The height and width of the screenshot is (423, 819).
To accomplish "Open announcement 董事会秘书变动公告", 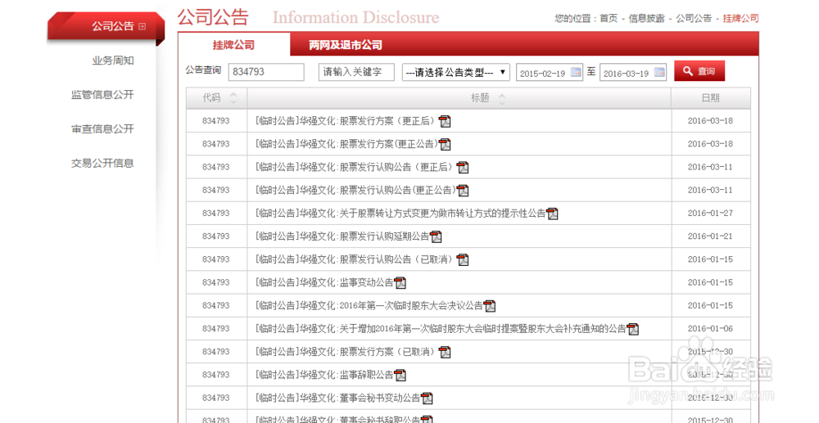I will [337, 398].
